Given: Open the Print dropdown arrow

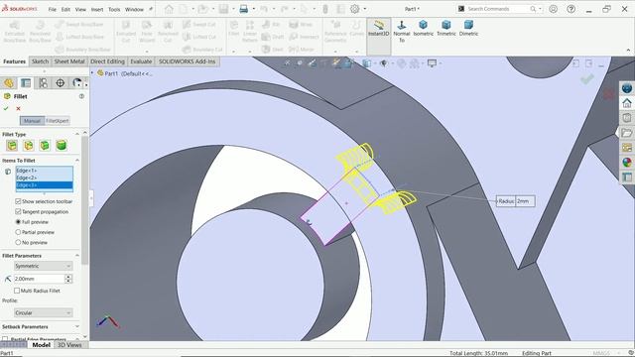Looking at the screenshot, I should point(254,9).
